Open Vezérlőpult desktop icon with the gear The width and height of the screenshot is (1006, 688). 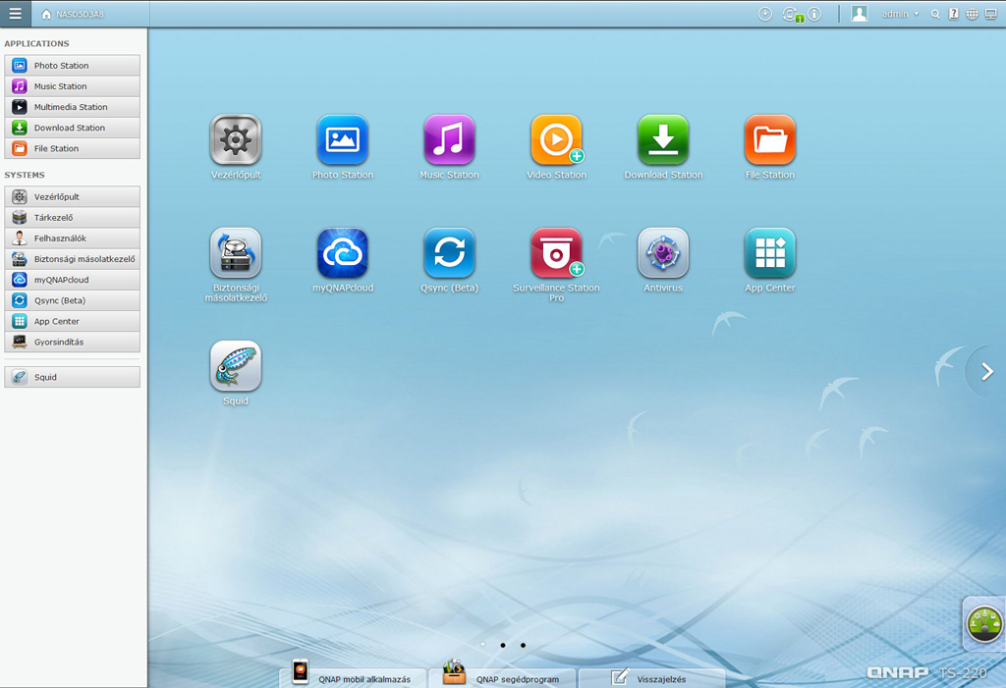[236, 139]
